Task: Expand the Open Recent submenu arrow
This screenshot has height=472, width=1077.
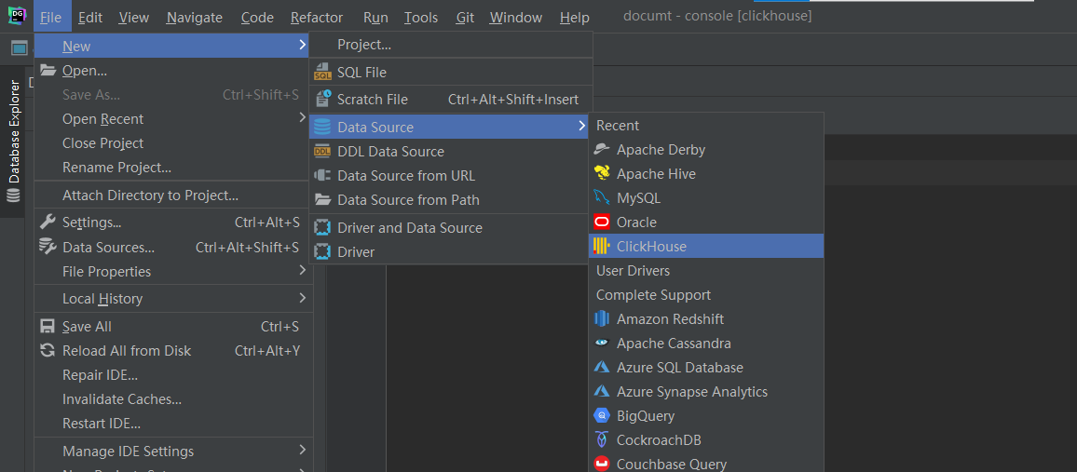Action: click(303, 118)
